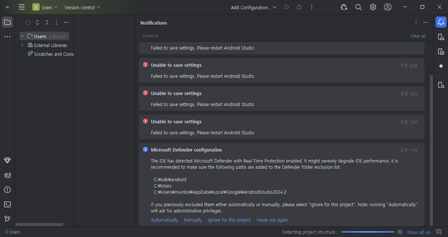This screenshot has width=448, height=237.
Task: Open Device Manager sidebar icon
Action: click(x=441, y=37)
